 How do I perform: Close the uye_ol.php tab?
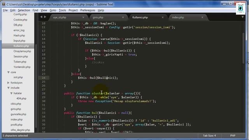tap(83, 17)
